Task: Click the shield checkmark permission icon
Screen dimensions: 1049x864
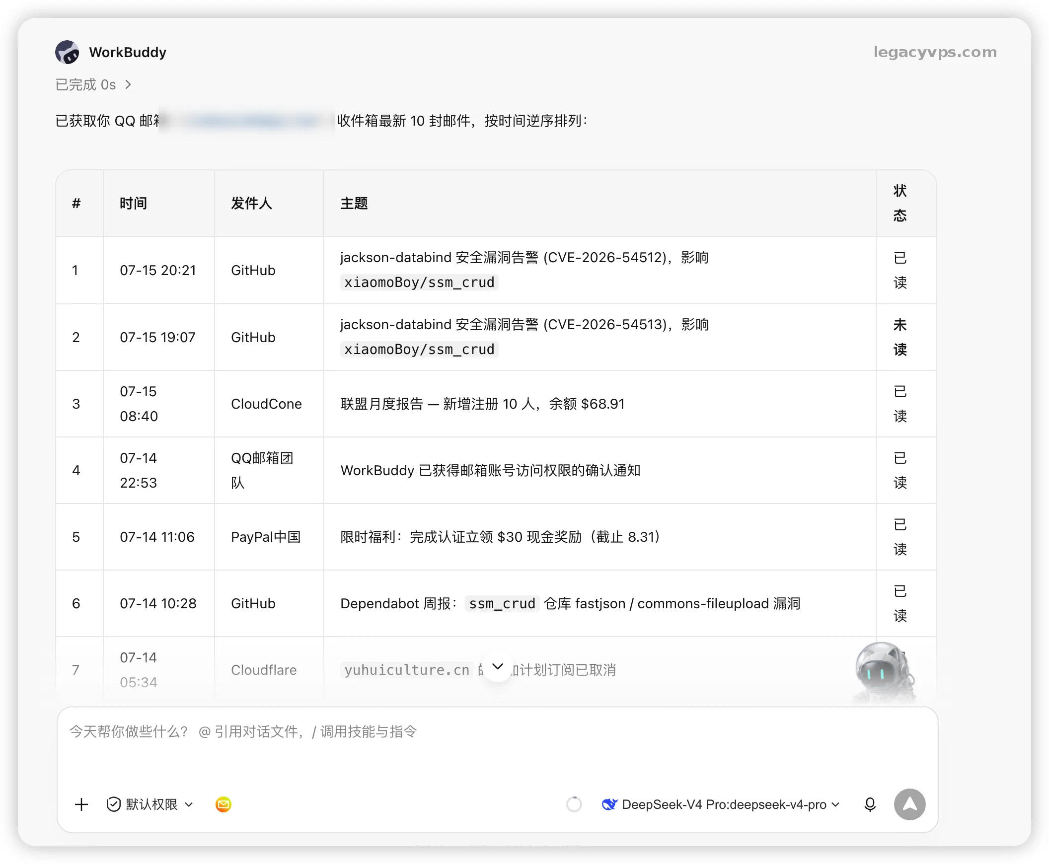Action: pos(114,804)
